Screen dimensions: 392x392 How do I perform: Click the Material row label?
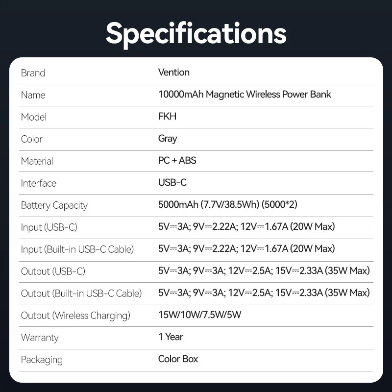coord(37,161)
